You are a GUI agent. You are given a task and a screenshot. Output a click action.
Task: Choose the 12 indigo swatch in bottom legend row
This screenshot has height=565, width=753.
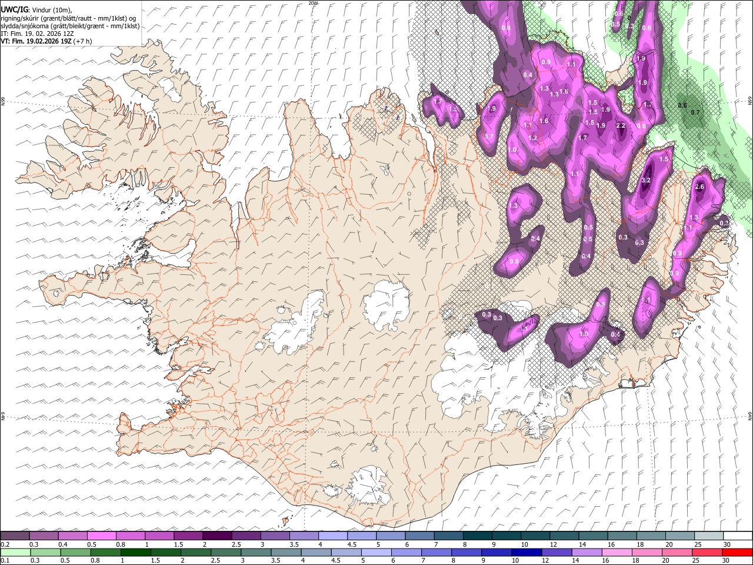(556, 553)
